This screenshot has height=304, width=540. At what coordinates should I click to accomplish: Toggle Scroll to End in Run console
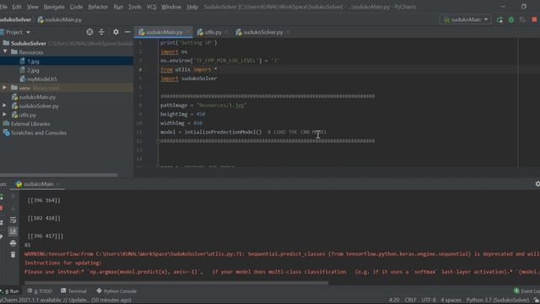[13, 231]
